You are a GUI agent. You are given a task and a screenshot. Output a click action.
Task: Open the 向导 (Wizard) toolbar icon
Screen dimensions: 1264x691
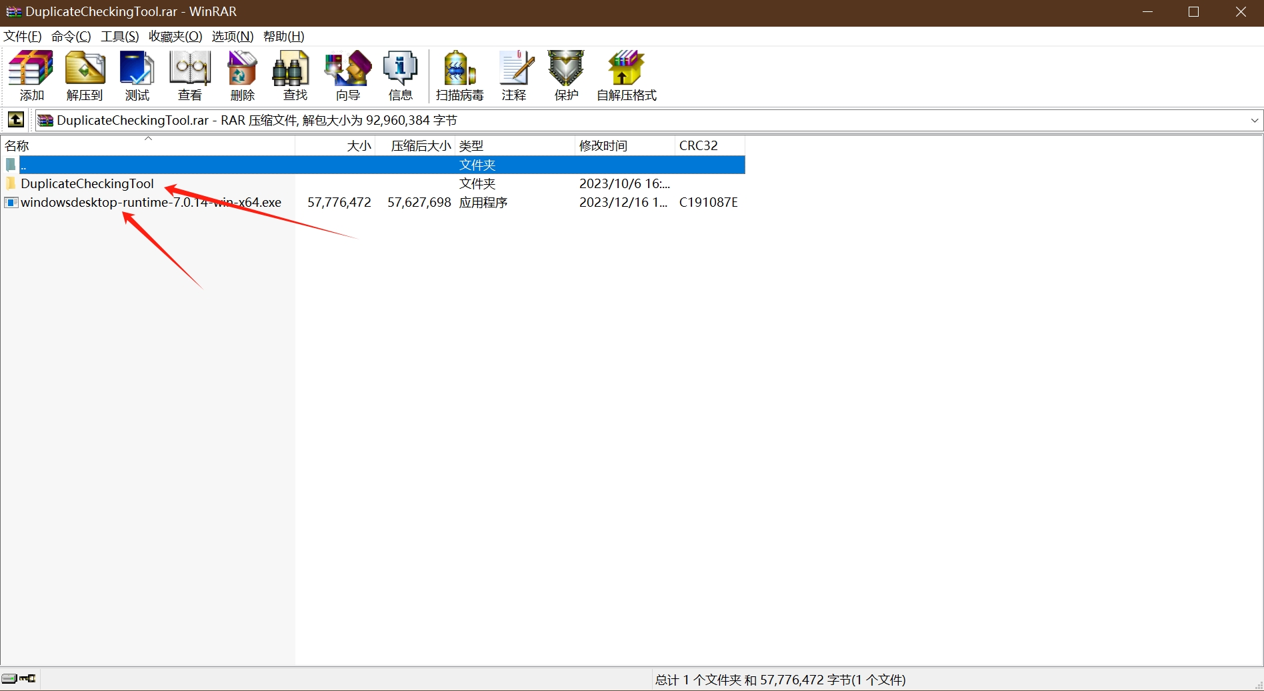coord(347,69)
